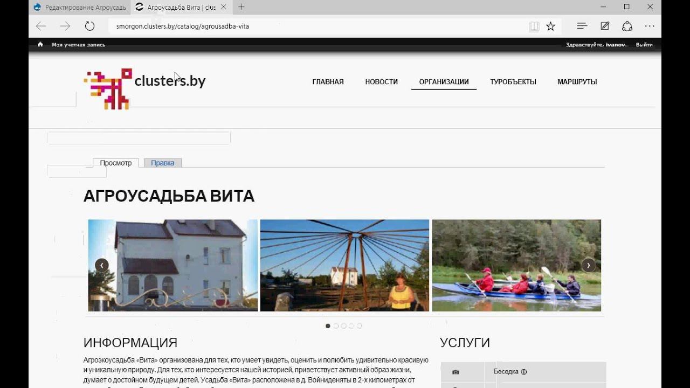Select third carousel pagination dot
690x388 pixels.
click(x=344, y=326)
